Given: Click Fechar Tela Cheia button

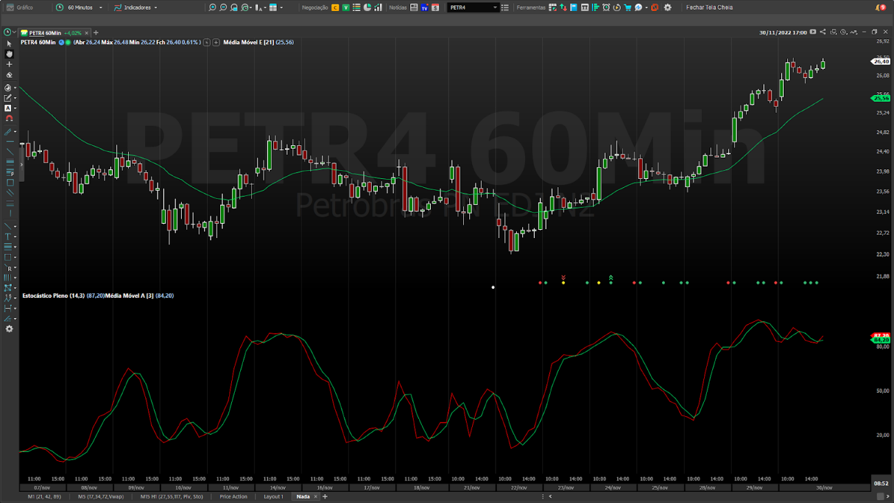Looking at the screenshot, I should click(709, 8).
